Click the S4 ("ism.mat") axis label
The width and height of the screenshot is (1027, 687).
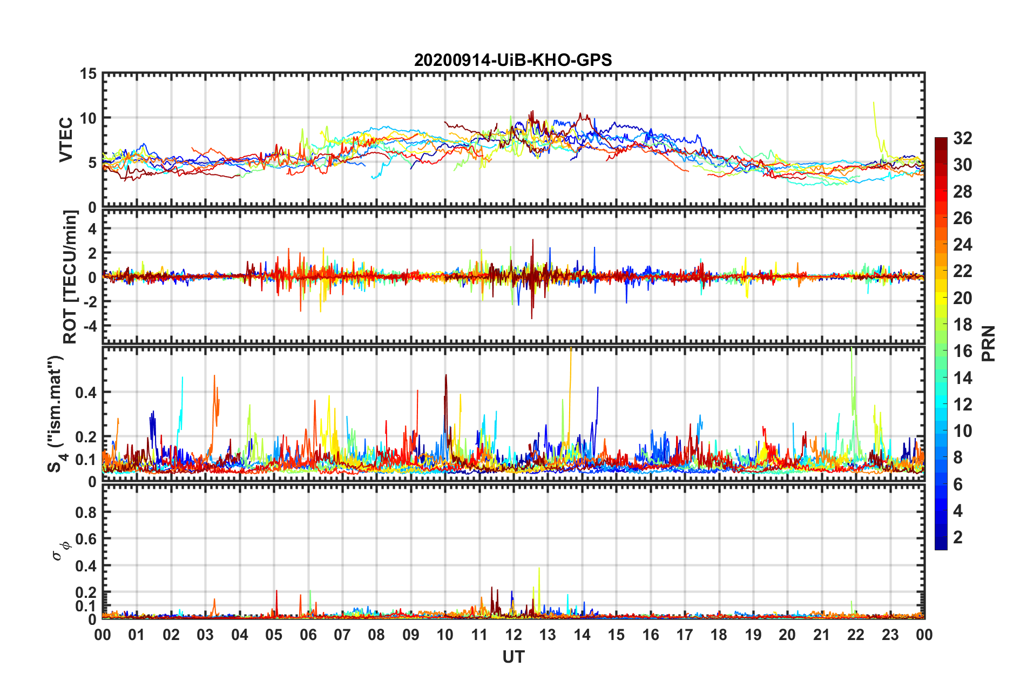coord(56,414)
